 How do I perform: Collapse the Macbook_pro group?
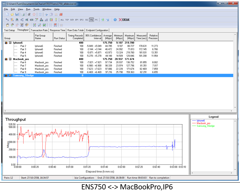[10, 59]
